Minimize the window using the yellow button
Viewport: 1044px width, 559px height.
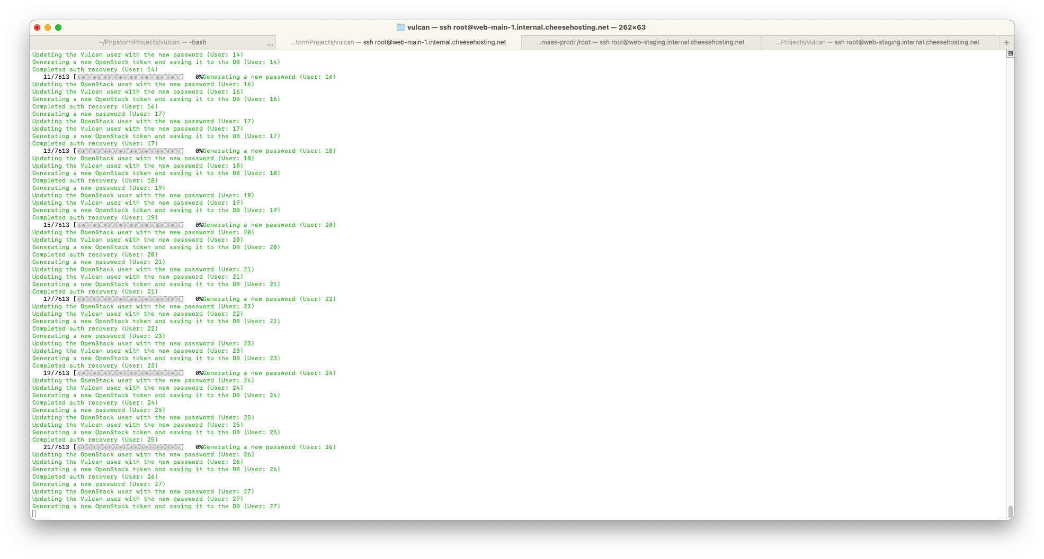pos(48,28)
